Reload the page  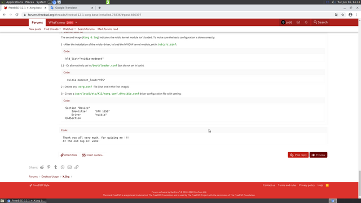point(17,15)
